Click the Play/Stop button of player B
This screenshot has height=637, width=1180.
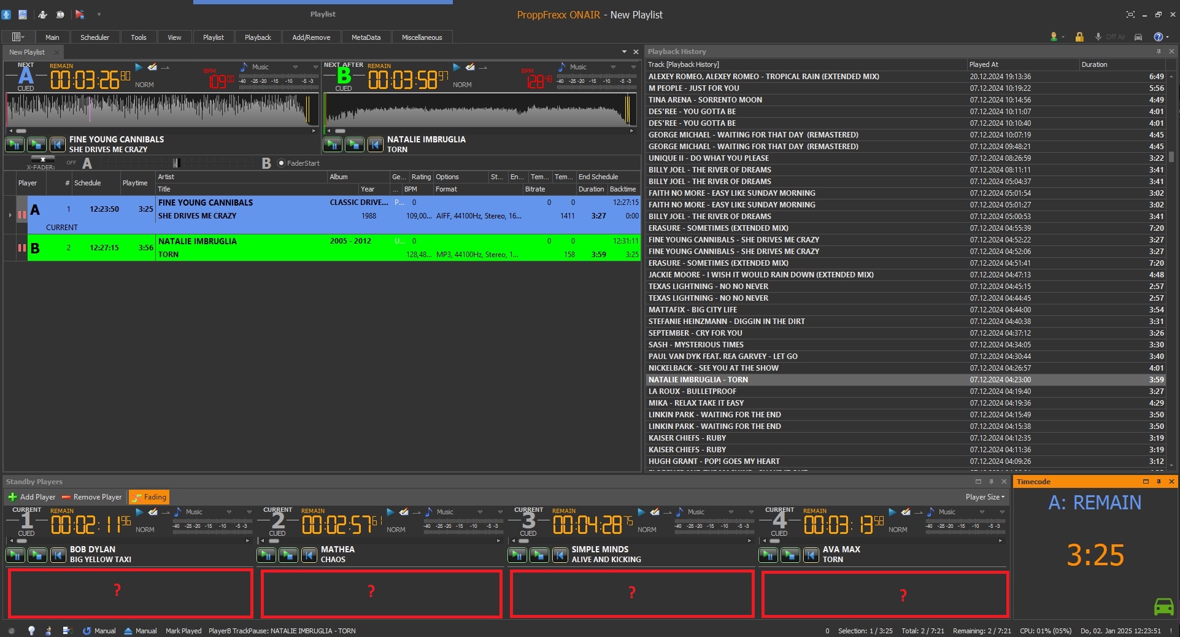pyautogui.click(x=354, y=145)
